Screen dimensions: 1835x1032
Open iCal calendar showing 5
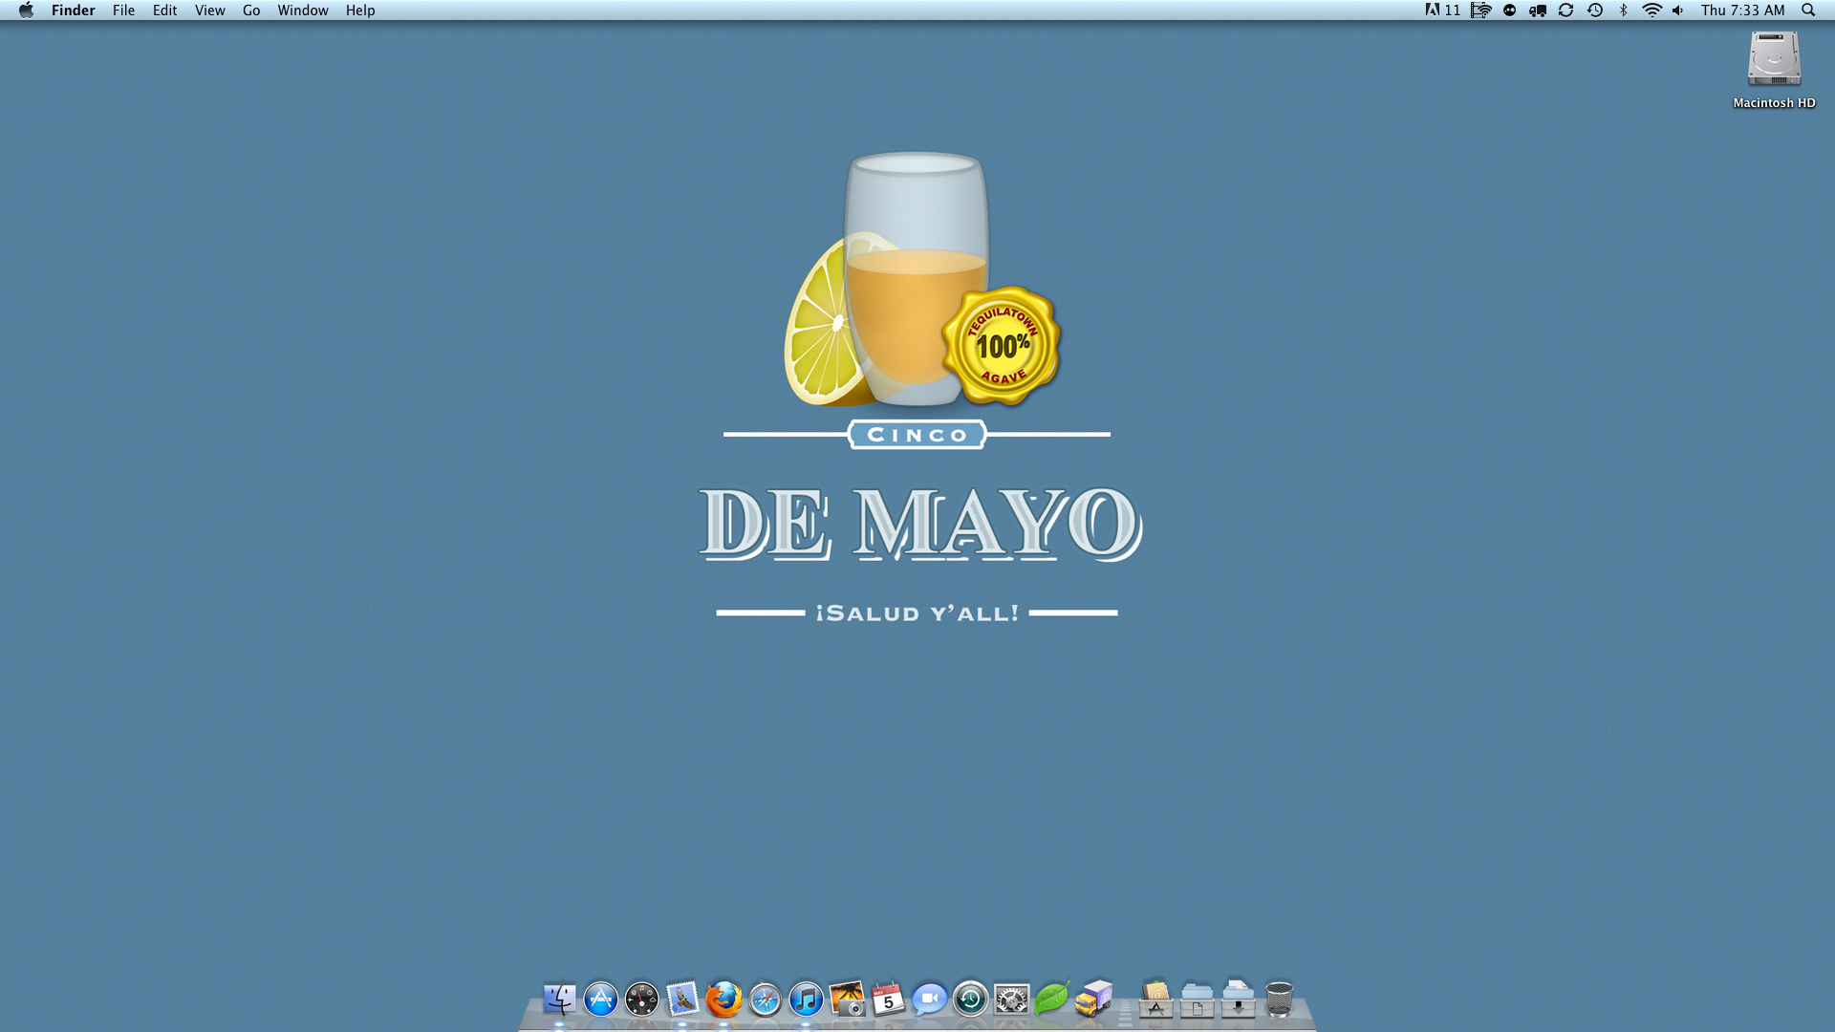pyautogui.click(x=888, y=1000)
